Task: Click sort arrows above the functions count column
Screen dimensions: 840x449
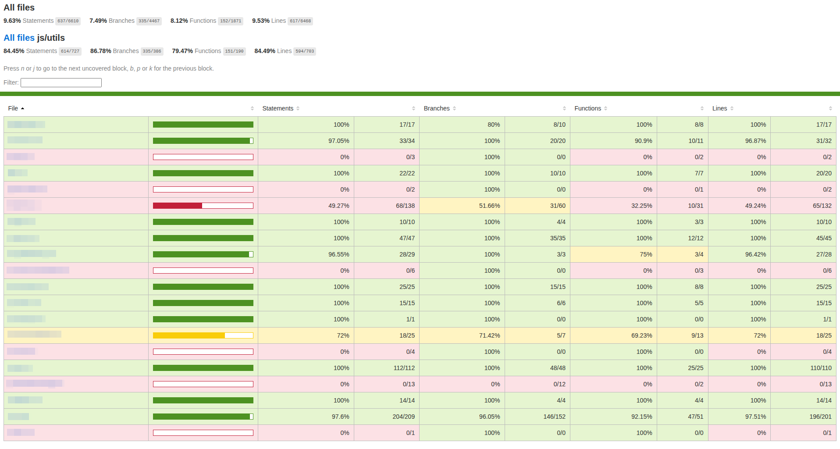Action: pos(702,108)
